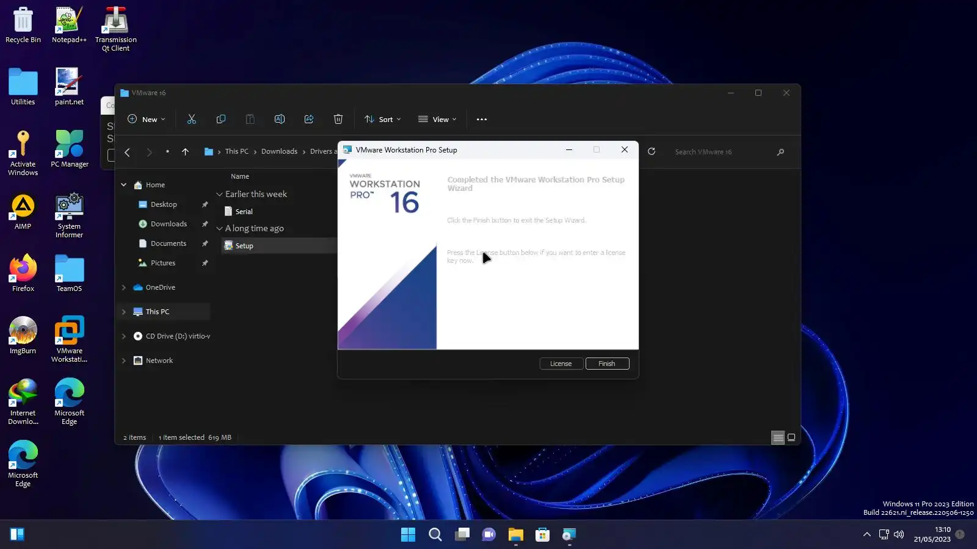Open volume control in system tray
Viewport: 977px width, 549px height.
[899, 535]
